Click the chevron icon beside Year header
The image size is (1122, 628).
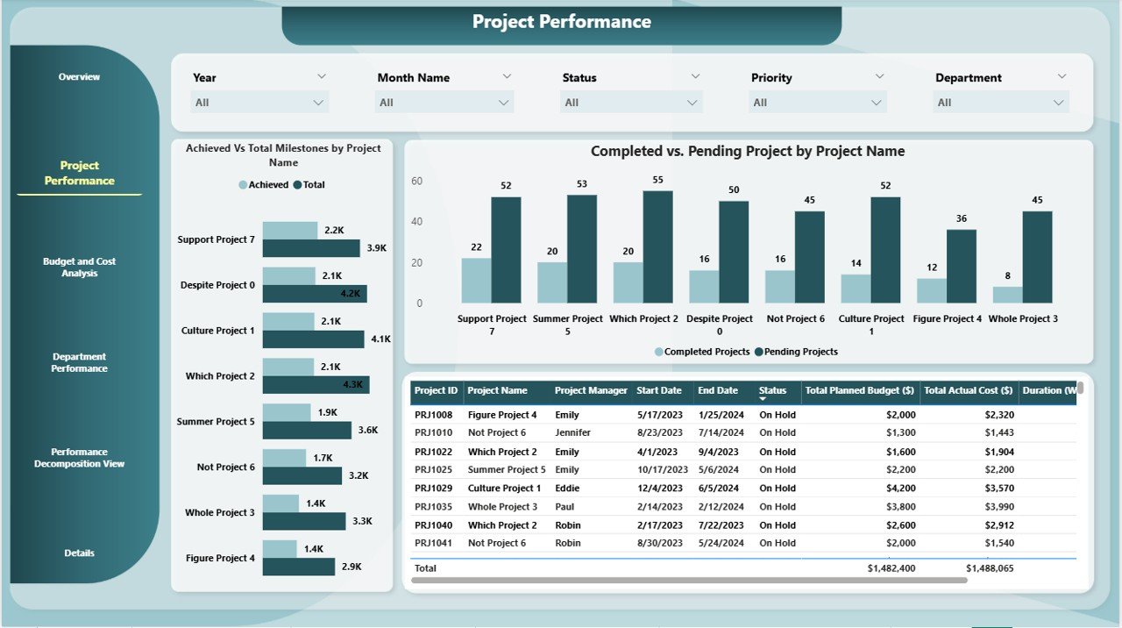click(x=322, y=76)
